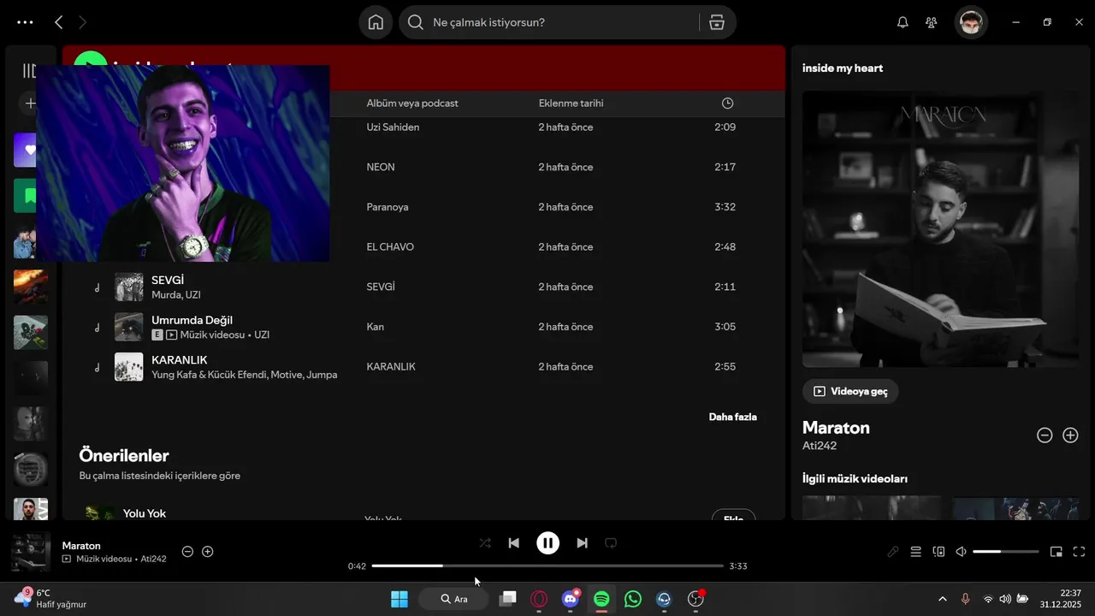The image size is (1095, 616).
Task: Open WhatsApp from the taskbar
Action: pos(633,599)
